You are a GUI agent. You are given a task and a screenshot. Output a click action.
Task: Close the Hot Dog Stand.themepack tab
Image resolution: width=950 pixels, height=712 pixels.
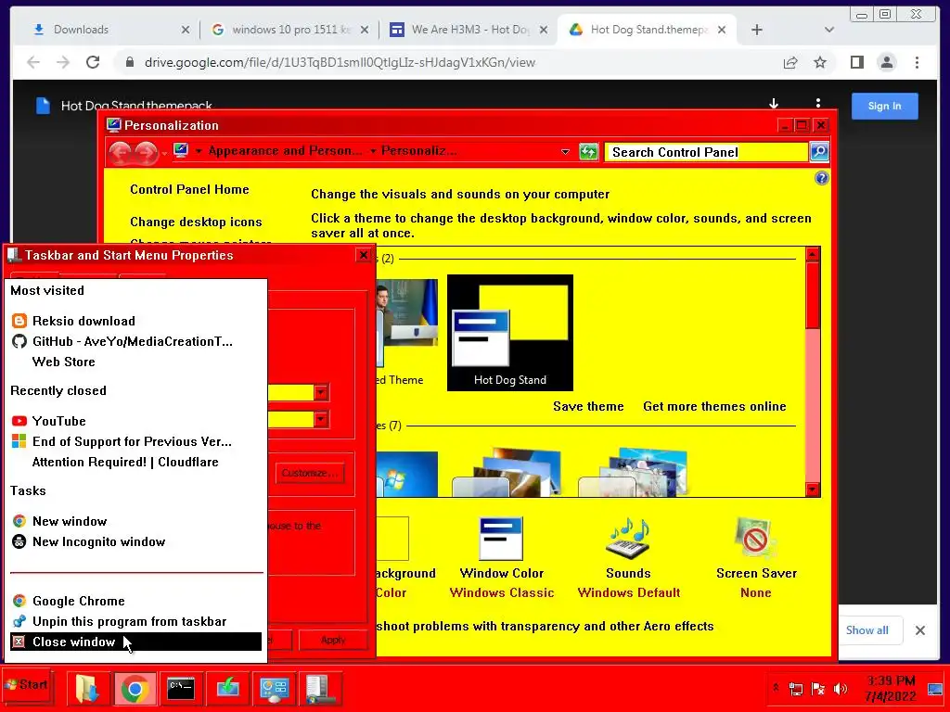click(722, 30)
